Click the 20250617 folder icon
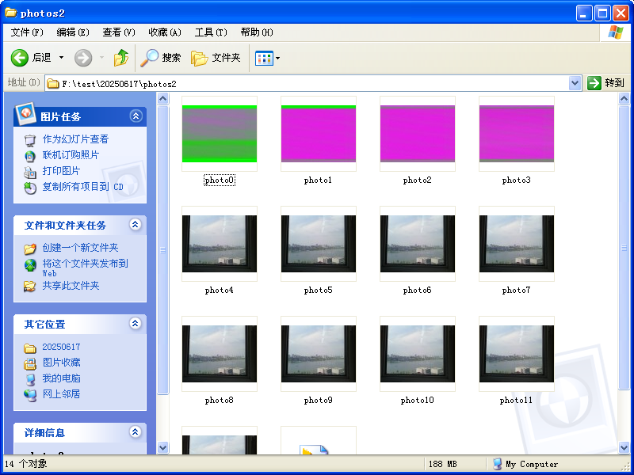The width and height of the screenshot is (634, 475). pyautogui.click(x=30, y=348)
